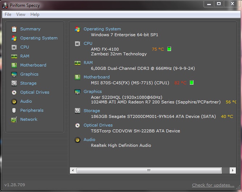Click the Optical Drives disc icon in summary panel
This screenshot has height=192, width=242.
click(x=78, y=125)
